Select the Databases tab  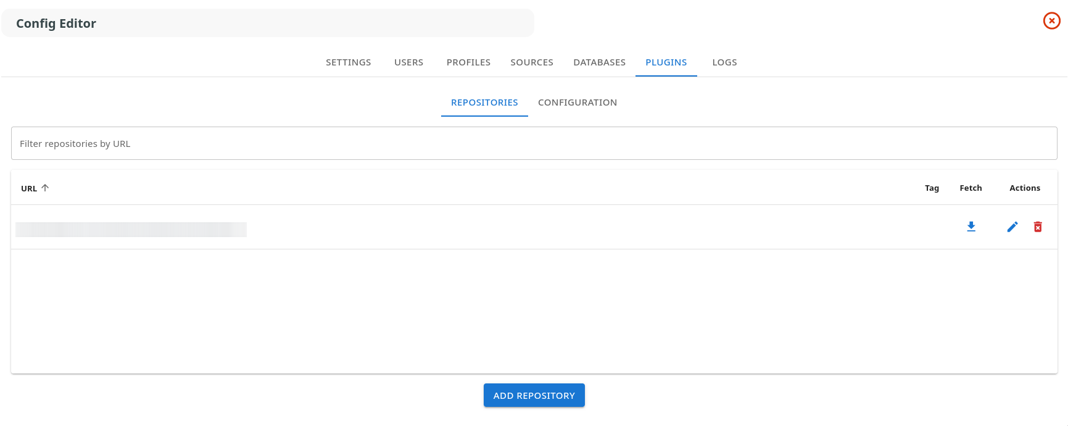coord(600,62)
